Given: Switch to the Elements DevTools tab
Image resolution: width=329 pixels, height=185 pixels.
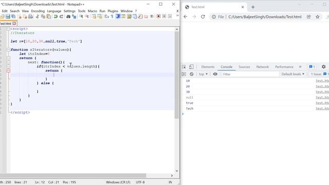Looking at the screenshot, I should (x=208, y=67).
